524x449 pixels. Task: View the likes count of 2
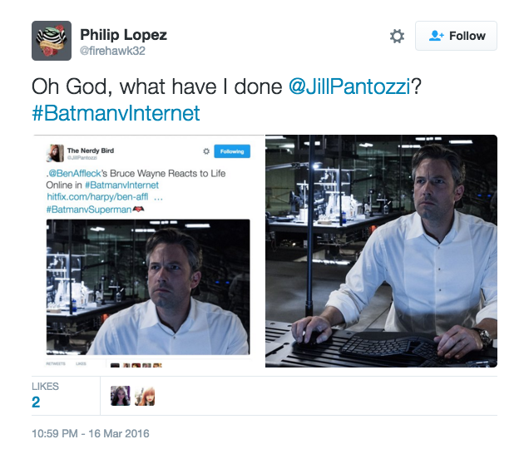[36, 402]
